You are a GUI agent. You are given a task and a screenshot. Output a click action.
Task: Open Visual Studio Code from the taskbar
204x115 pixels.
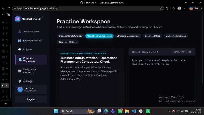click(x=134, y=111)
